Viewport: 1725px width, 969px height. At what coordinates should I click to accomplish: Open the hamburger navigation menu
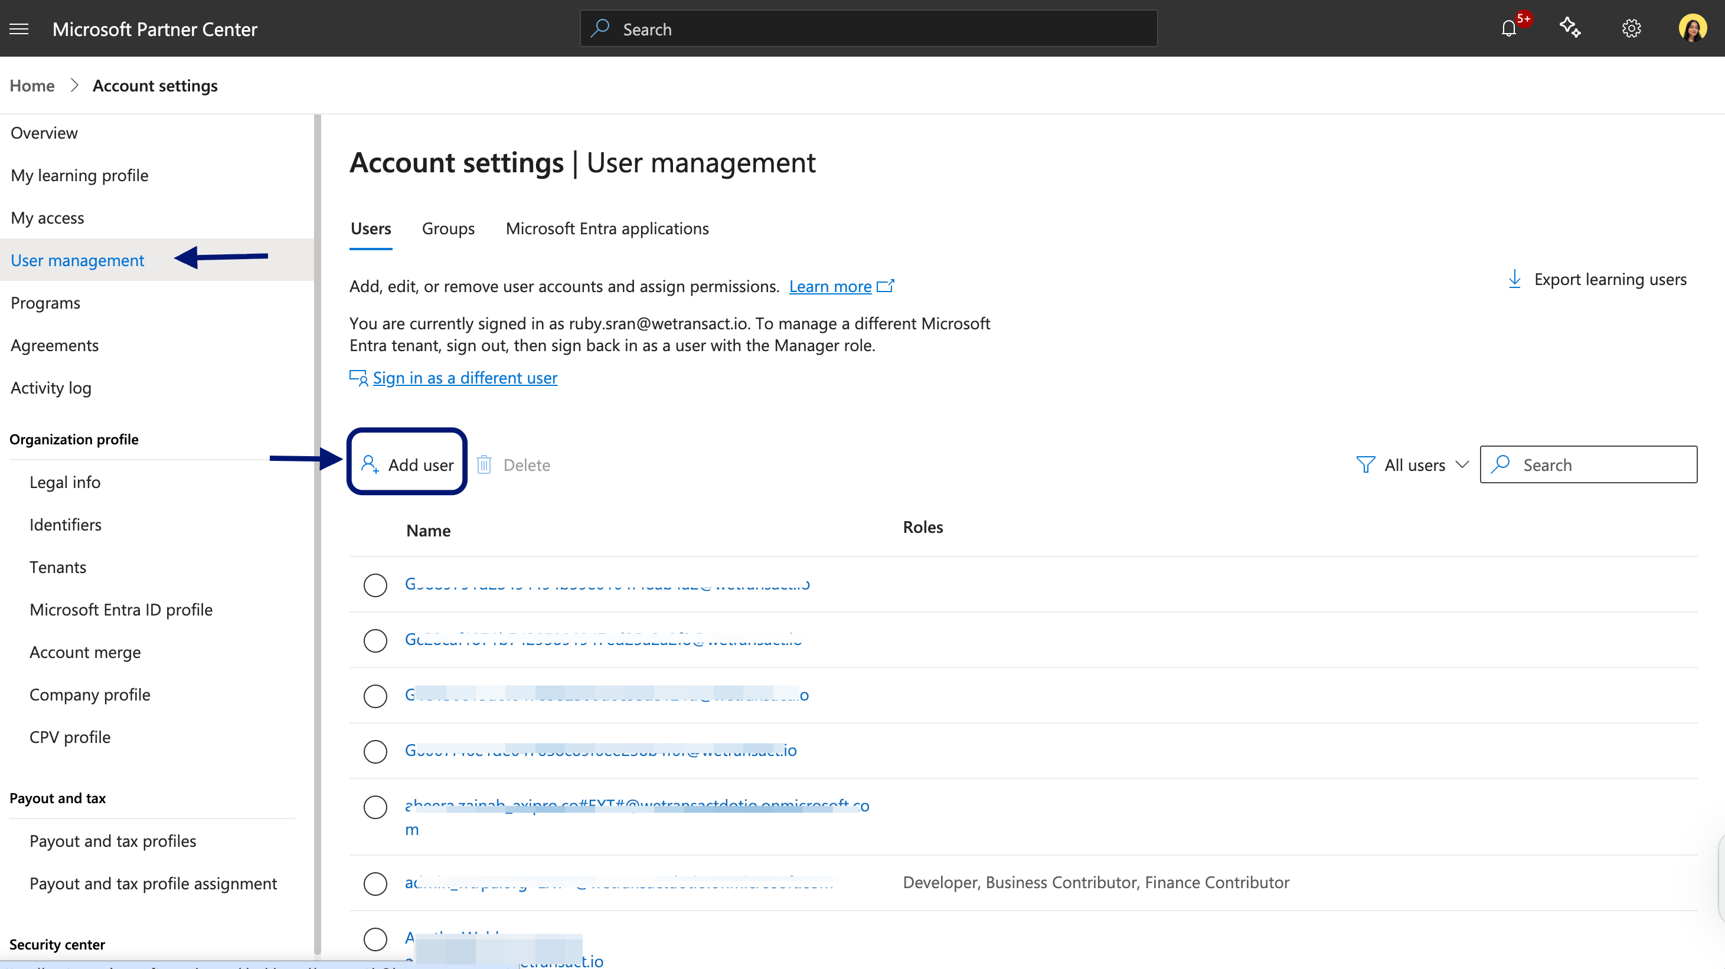coord(19,29)
